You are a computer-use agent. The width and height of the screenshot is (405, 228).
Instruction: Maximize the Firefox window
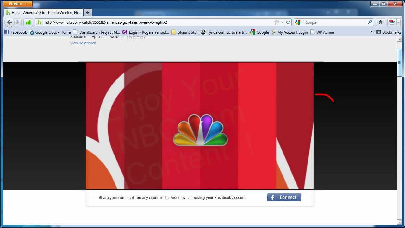[383, 3]
